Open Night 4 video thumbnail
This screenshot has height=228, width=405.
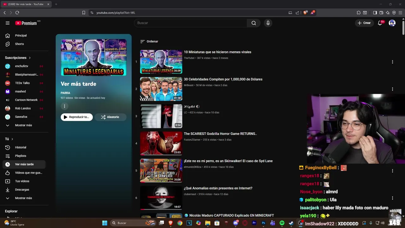[x=161, y=116]
